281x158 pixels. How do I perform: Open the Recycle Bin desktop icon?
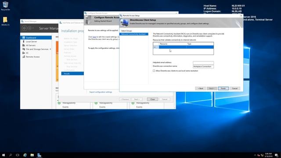(5, 6)
